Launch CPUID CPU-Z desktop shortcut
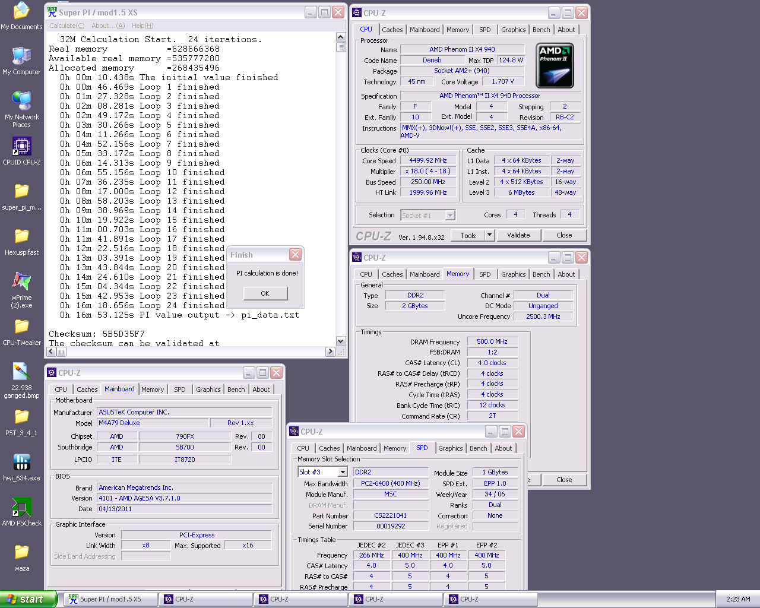760x608 pixels. pyautogui.click(x=21, y=151)
